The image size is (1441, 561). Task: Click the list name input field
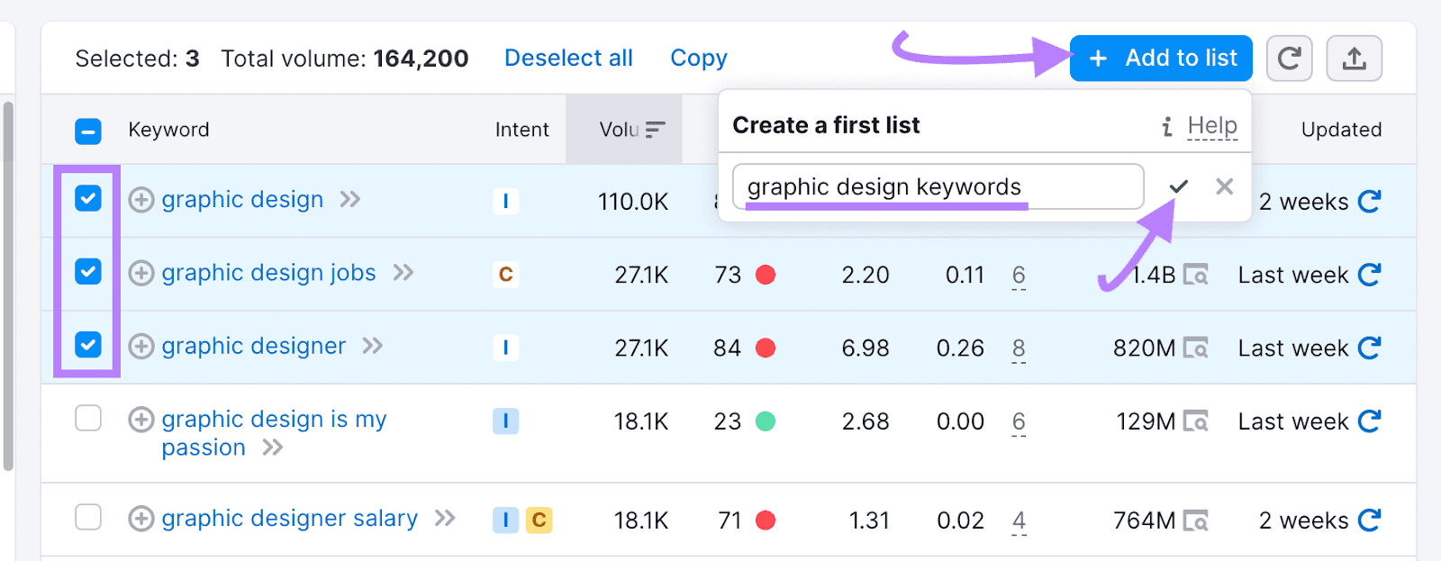point(937,186)
